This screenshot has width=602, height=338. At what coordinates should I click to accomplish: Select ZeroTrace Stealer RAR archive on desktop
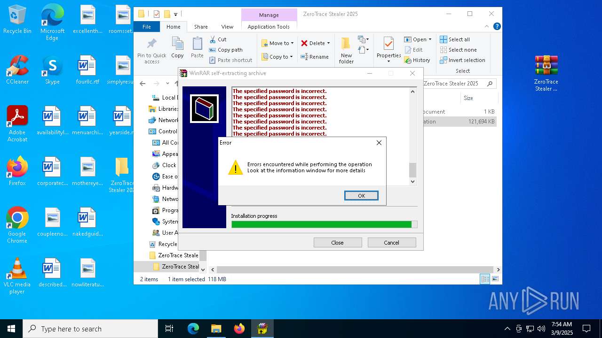(x=546, y=73)
